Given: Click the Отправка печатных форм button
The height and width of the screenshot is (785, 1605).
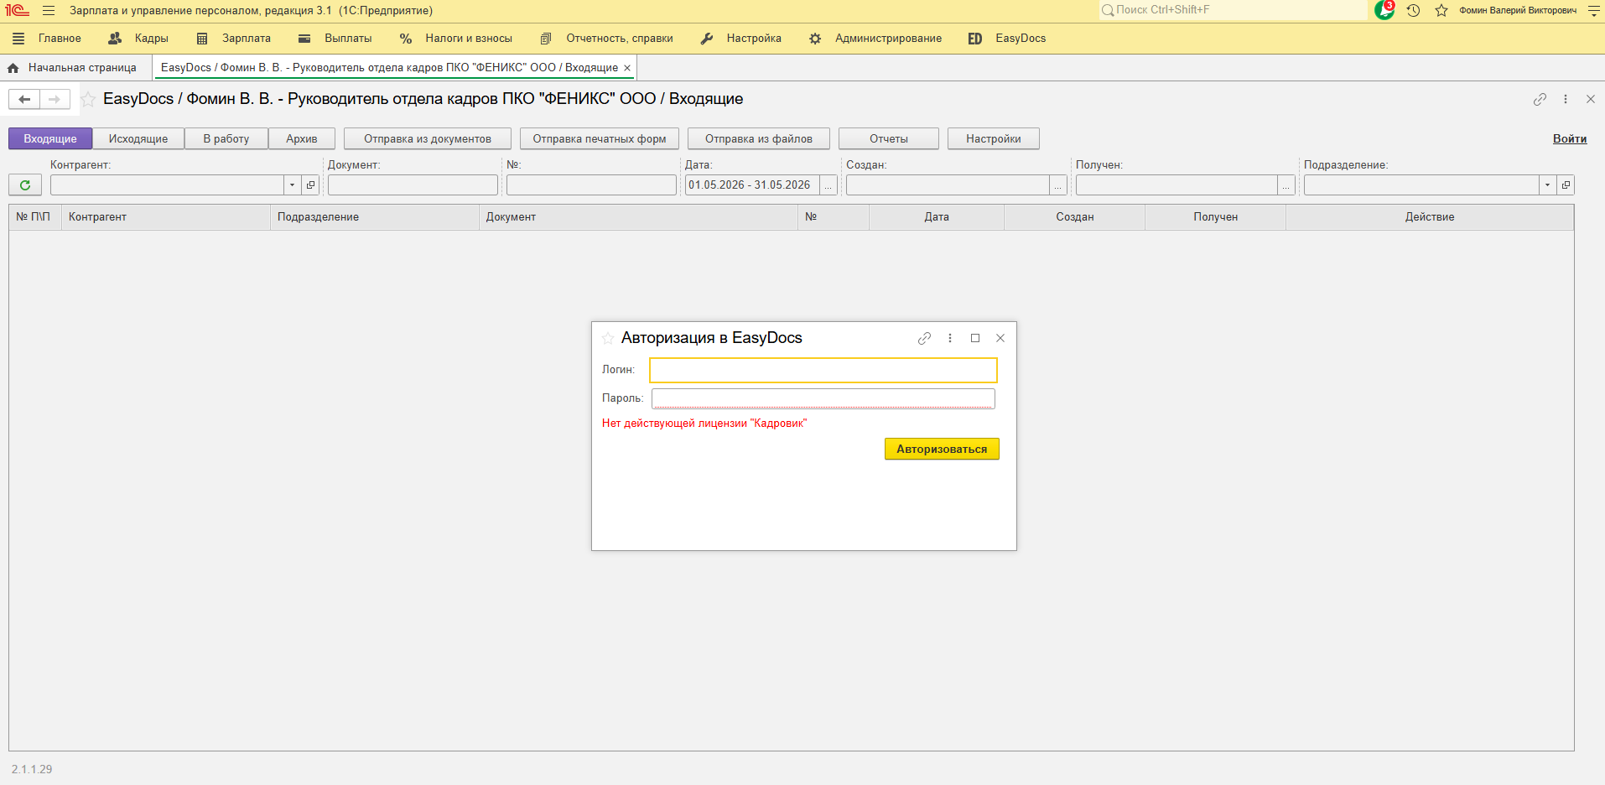Looking at the screenshot, I should point(600,138).
